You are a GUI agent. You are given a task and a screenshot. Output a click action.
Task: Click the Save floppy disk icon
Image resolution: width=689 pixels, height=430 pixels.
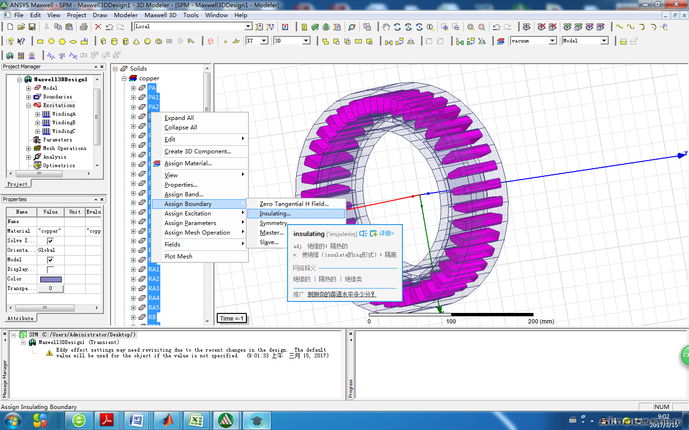[x=32, y=27]
